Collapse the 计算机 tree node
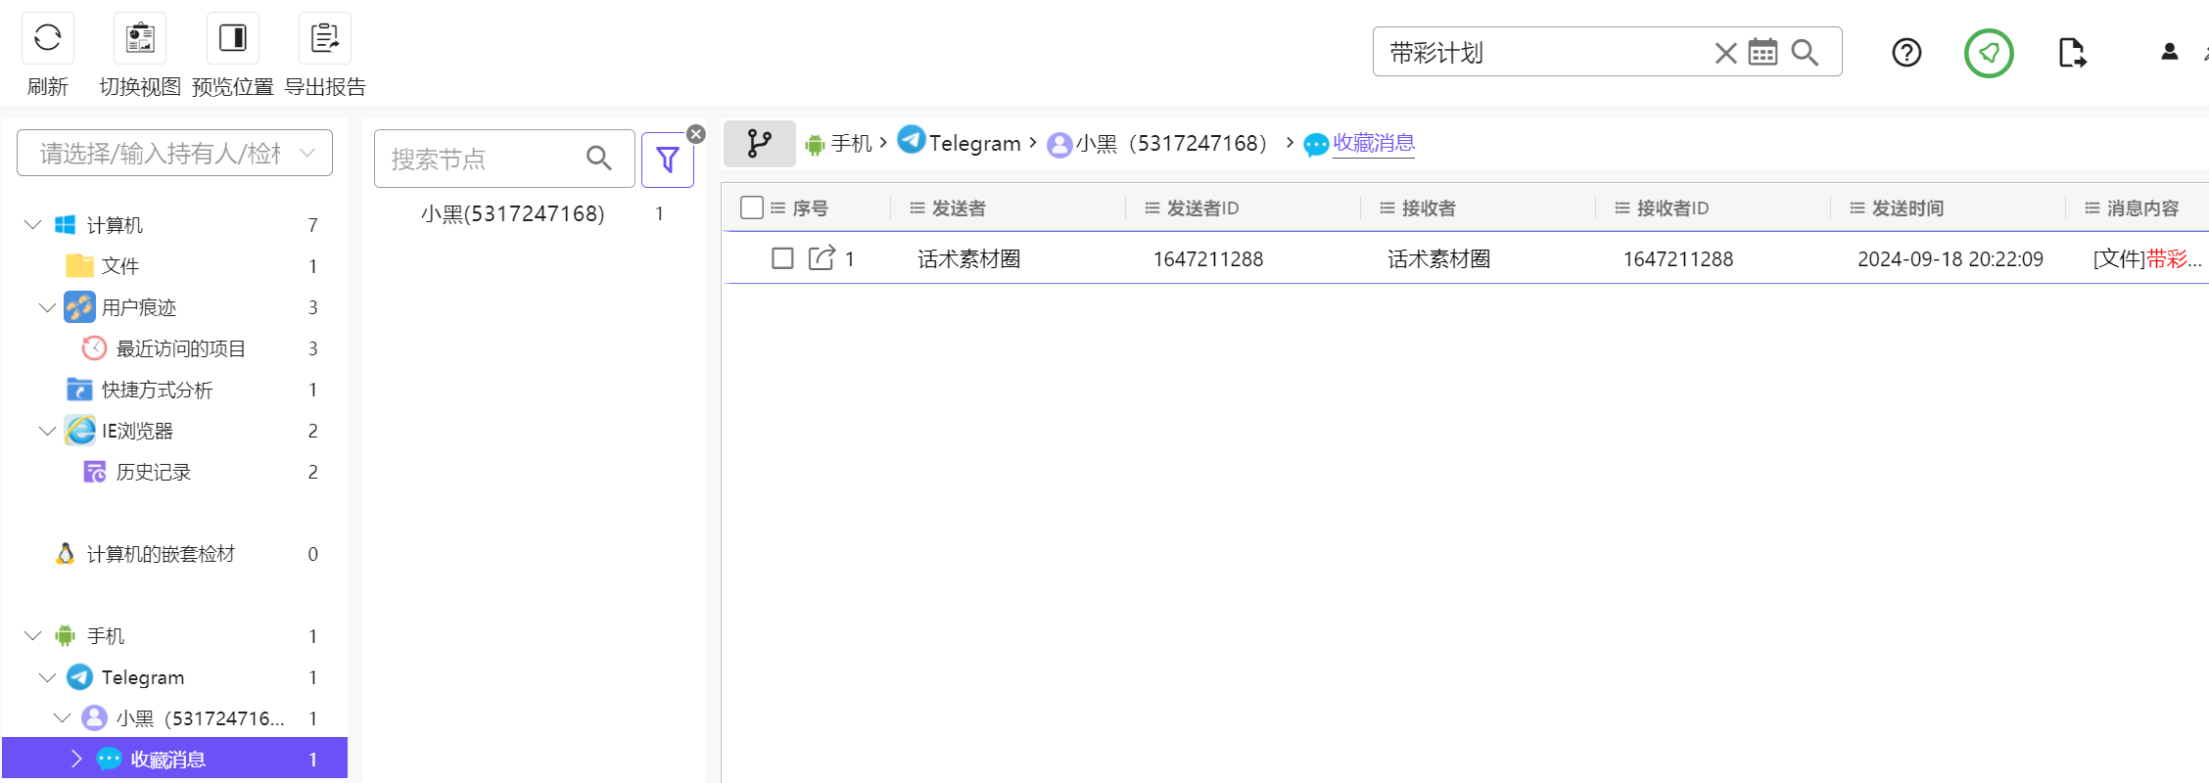 click(32, 225)
